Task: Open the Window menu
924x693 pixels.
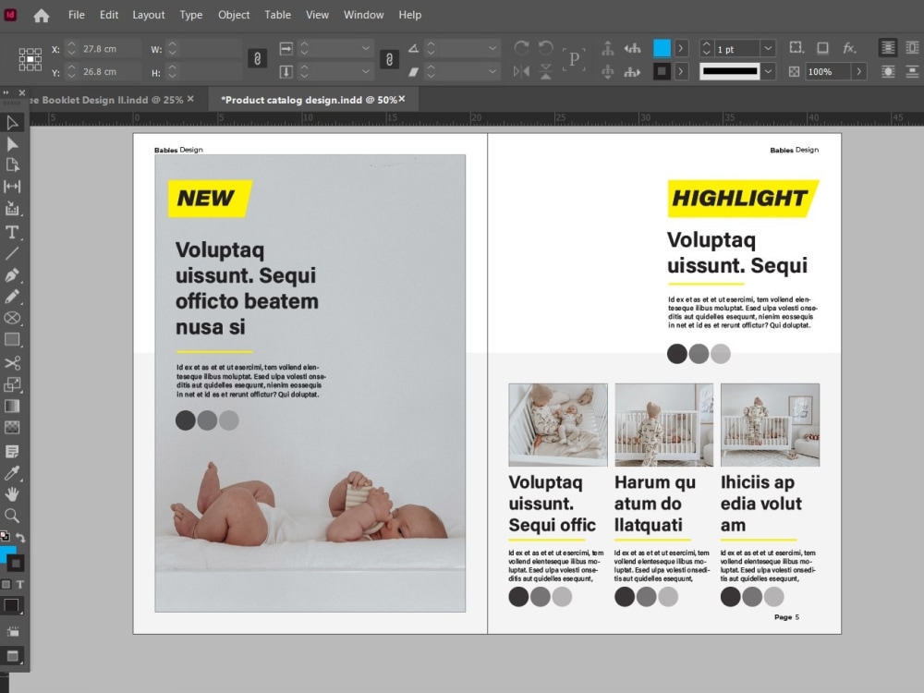Action: click(x=363, y=15)
